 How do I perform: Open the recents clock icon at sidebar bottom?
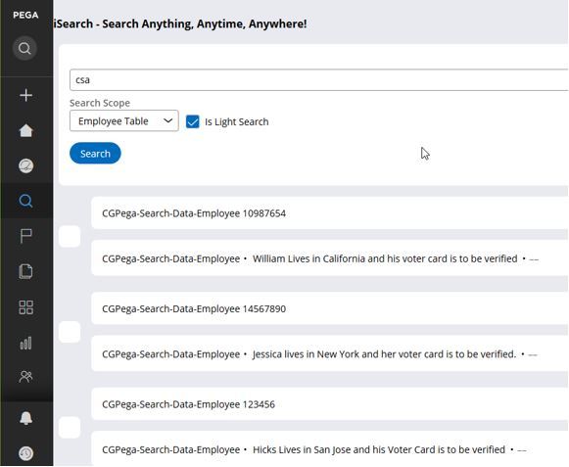click(25, 453)
